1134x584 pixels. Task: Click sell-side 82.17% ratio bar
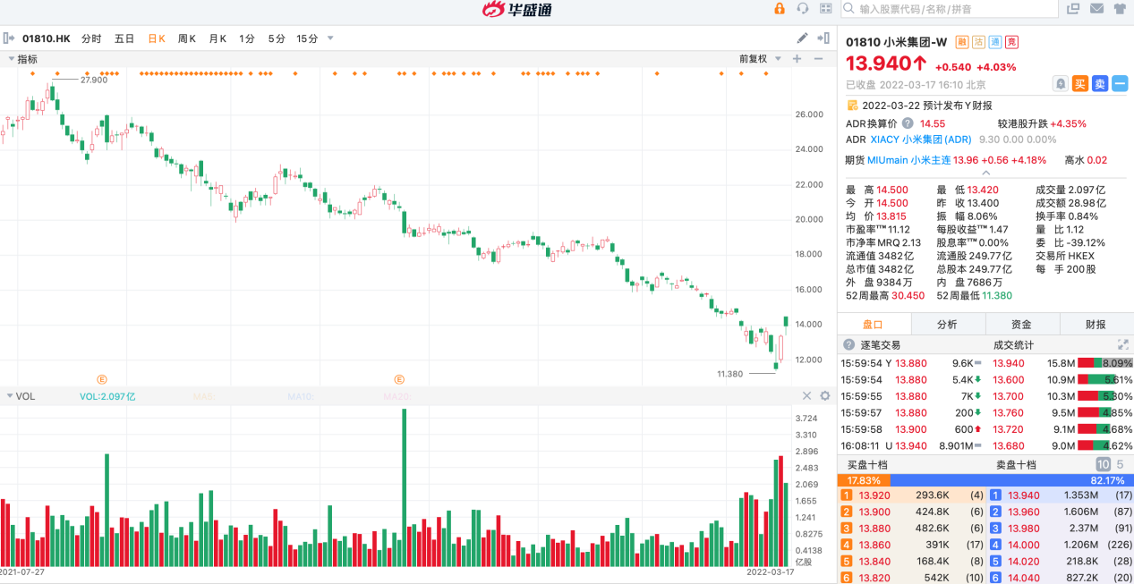[1012, 480]
